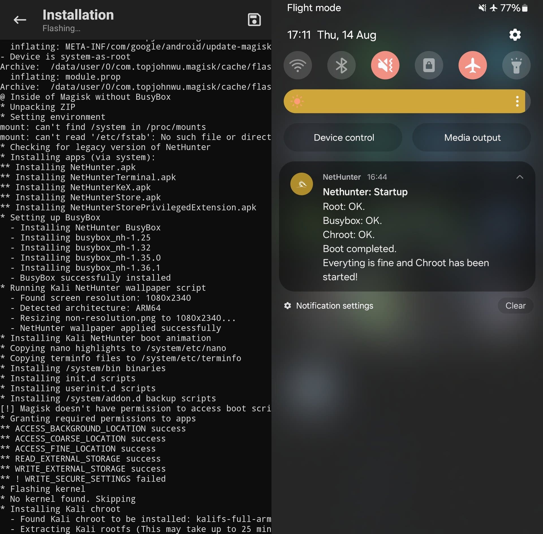This screenshot has height=534, width=543.
Task: Open brightness options with the three dots
Action: click(517, 101)
